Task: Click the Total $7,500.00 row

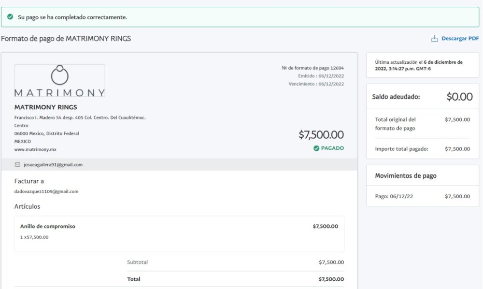Action: coord(236,279)
